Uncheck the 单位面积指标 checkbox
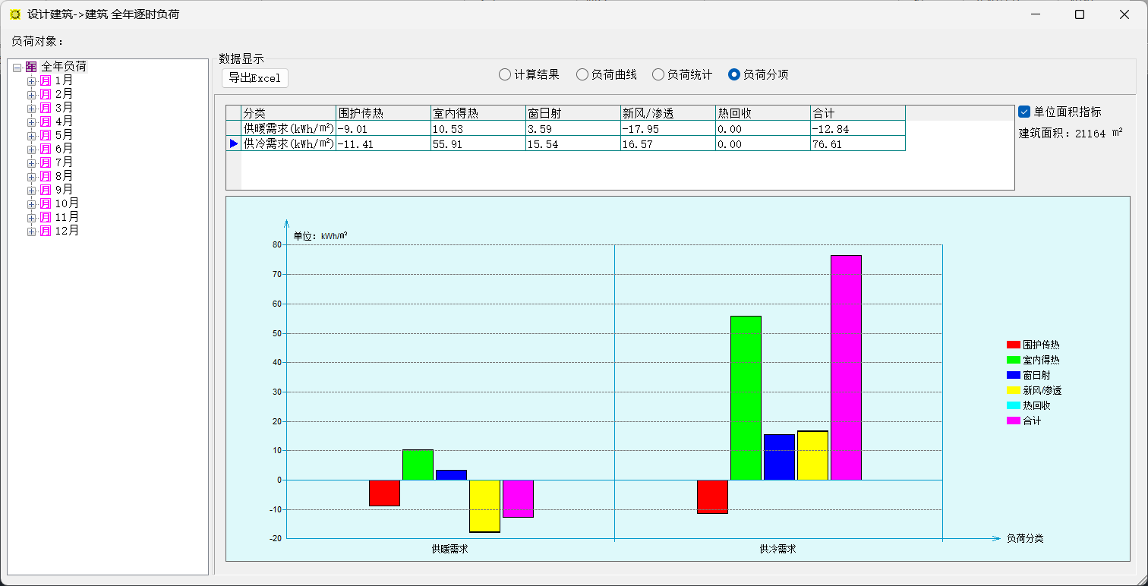 point(1024,112)
